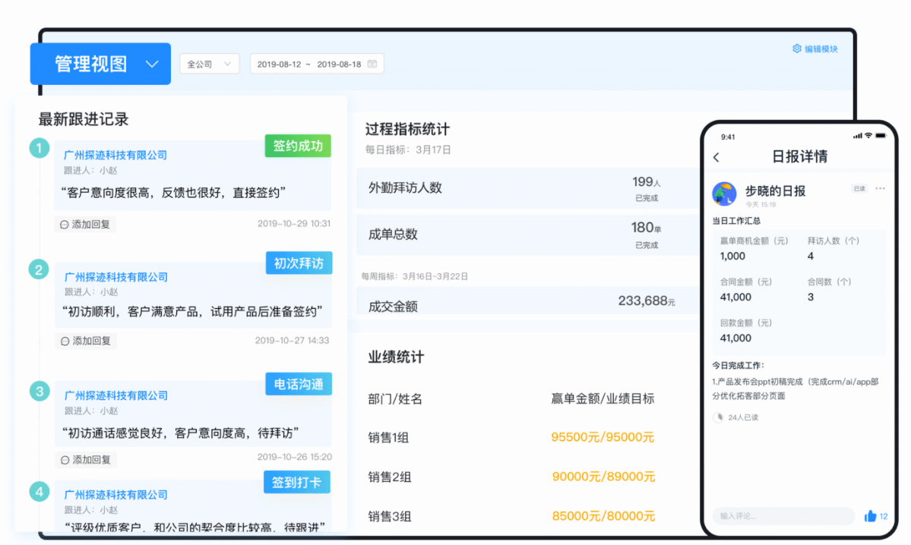Click the edit module gear icon
The width and height of the screenshot is (911, 545).
coord(796,49)
